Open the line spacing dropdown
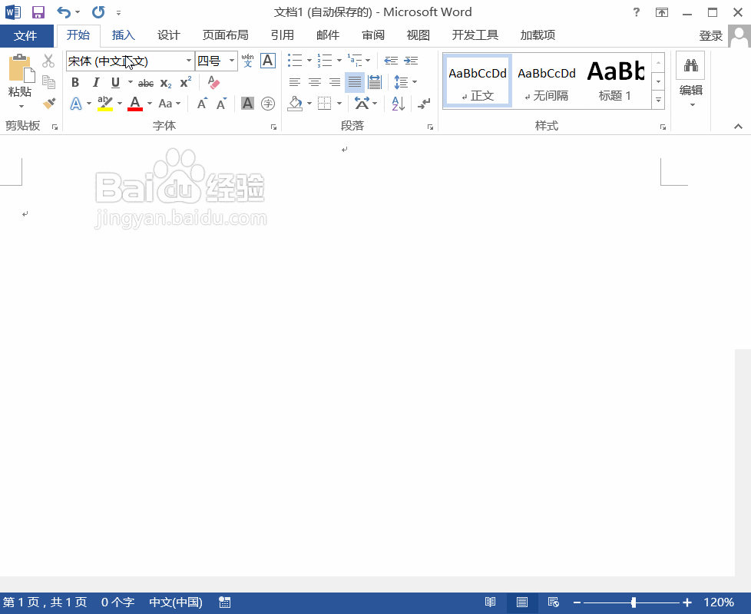 click(405, 82)
